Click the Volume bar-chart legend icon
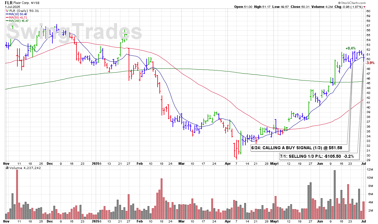The image size is (378, 224). (x=7, y=168)
